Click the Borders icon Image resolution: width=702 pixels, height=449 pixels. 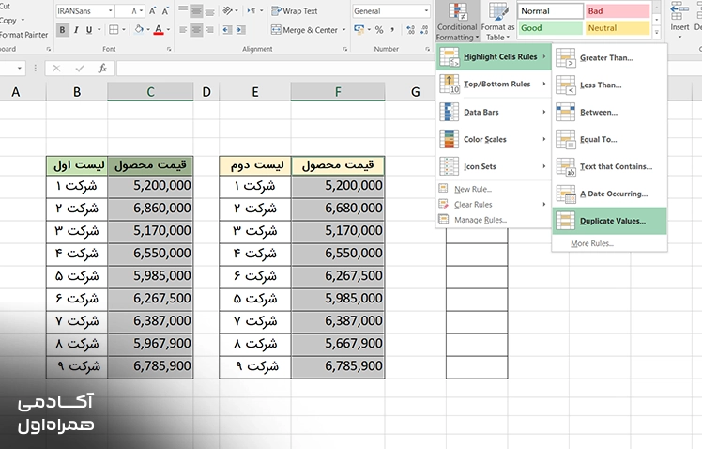pos(114,30)
